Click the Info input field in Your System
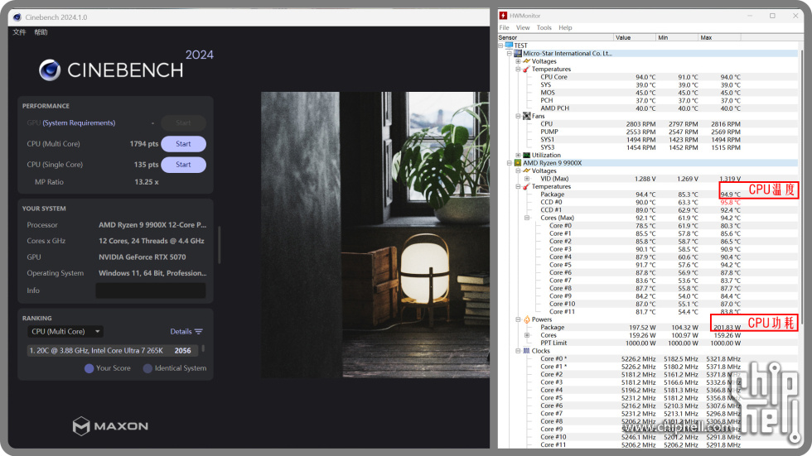Screen dimensions: 812x456 coord(151,290)
